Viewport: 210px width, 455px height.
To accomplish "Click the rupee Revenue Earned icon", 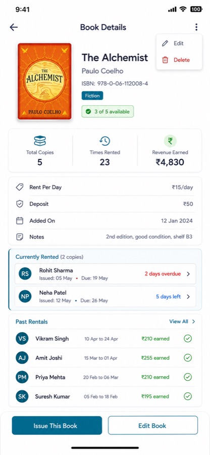I will (170, 141).
